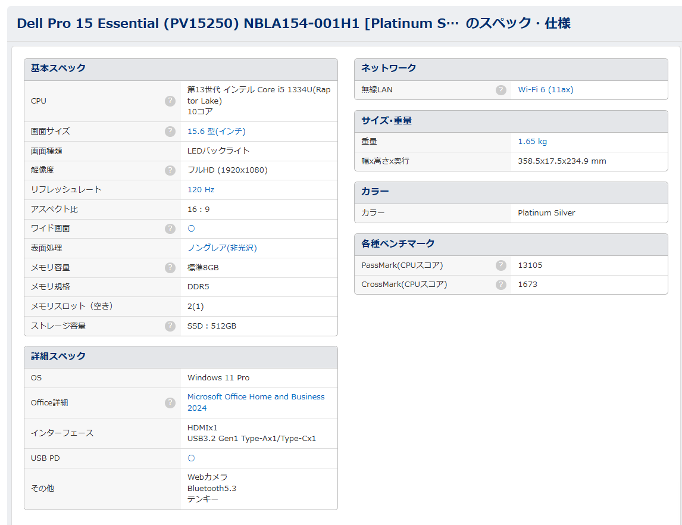Click the Platinum Silver color value
The image size is (682, 525).
tap(546, 212)
